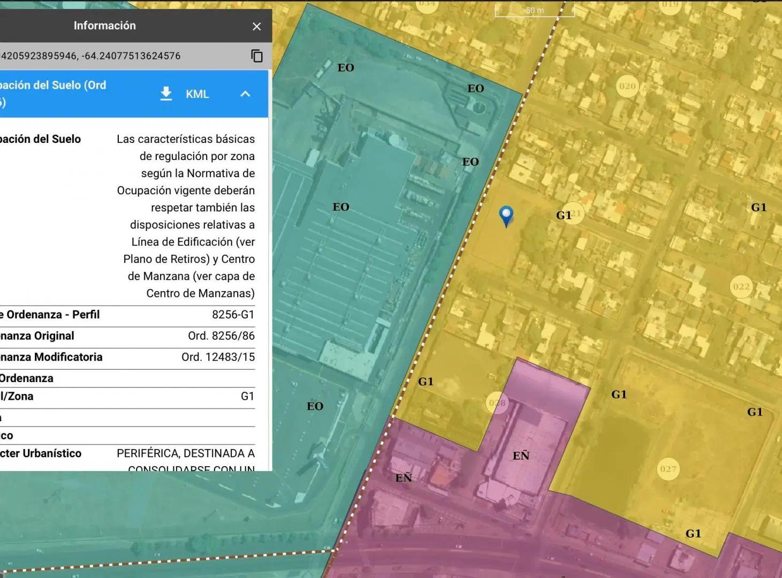Click the Información panel title
The image size is (782, 578).
click(x=104, y=26)
